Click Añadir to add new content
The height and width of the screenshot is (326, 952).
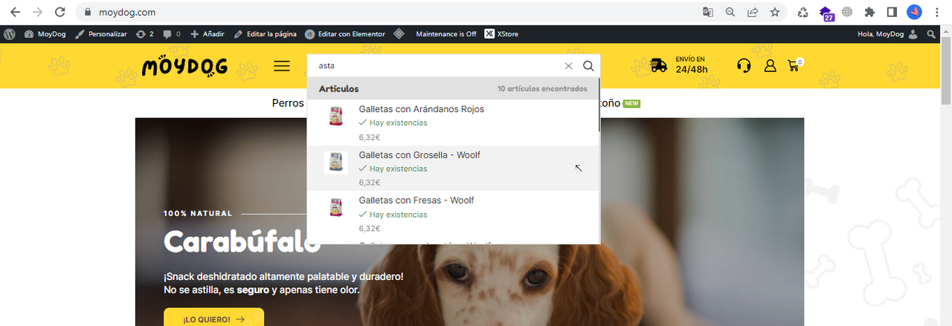[x=207, y=34]
